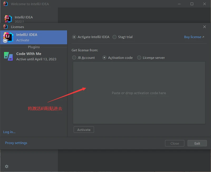Open the Buy license link
Image resolution: width=211 pixels, height=172 pixels.
coord(194,37)
